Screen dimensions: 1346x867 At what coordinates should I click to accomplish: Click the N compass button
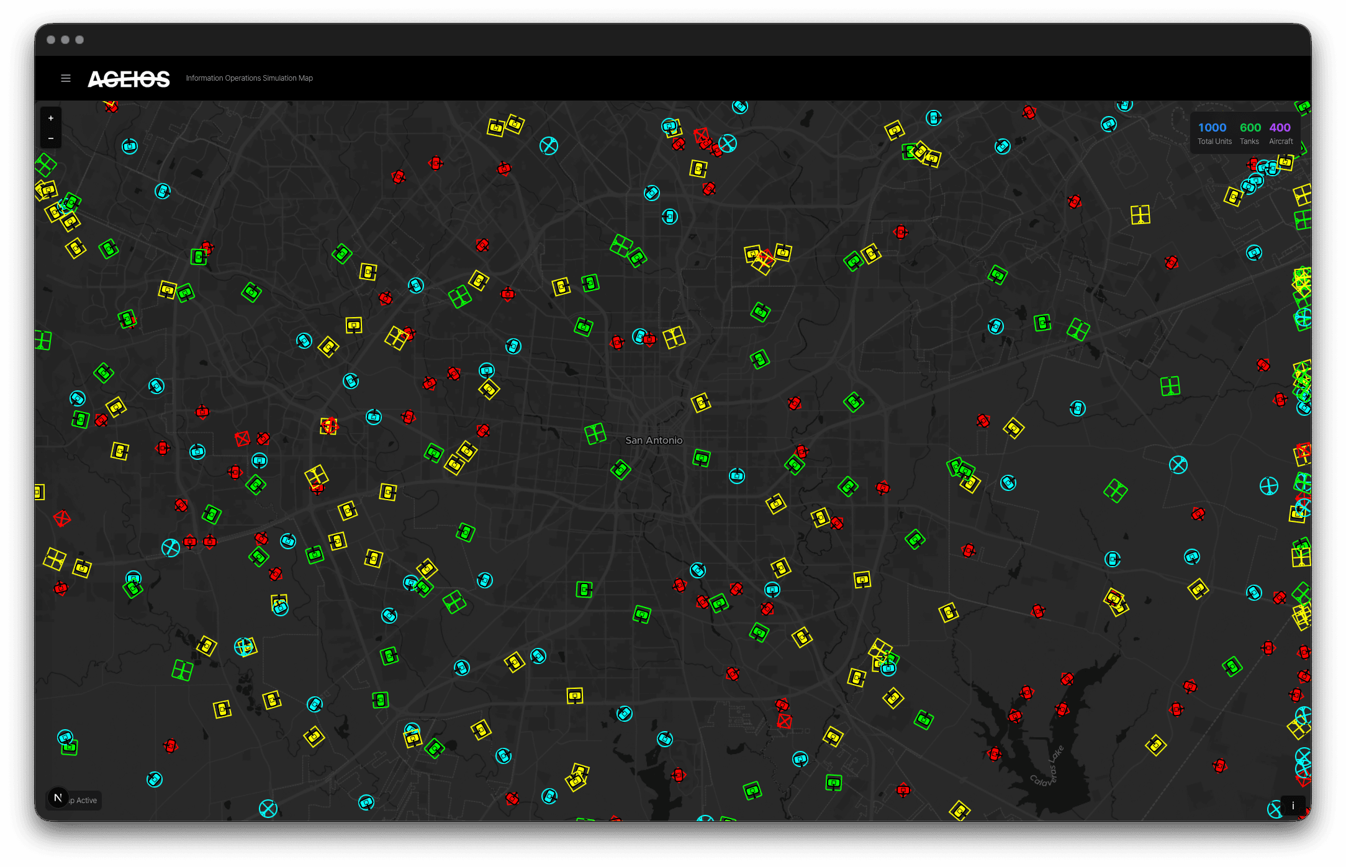(58, 797)
